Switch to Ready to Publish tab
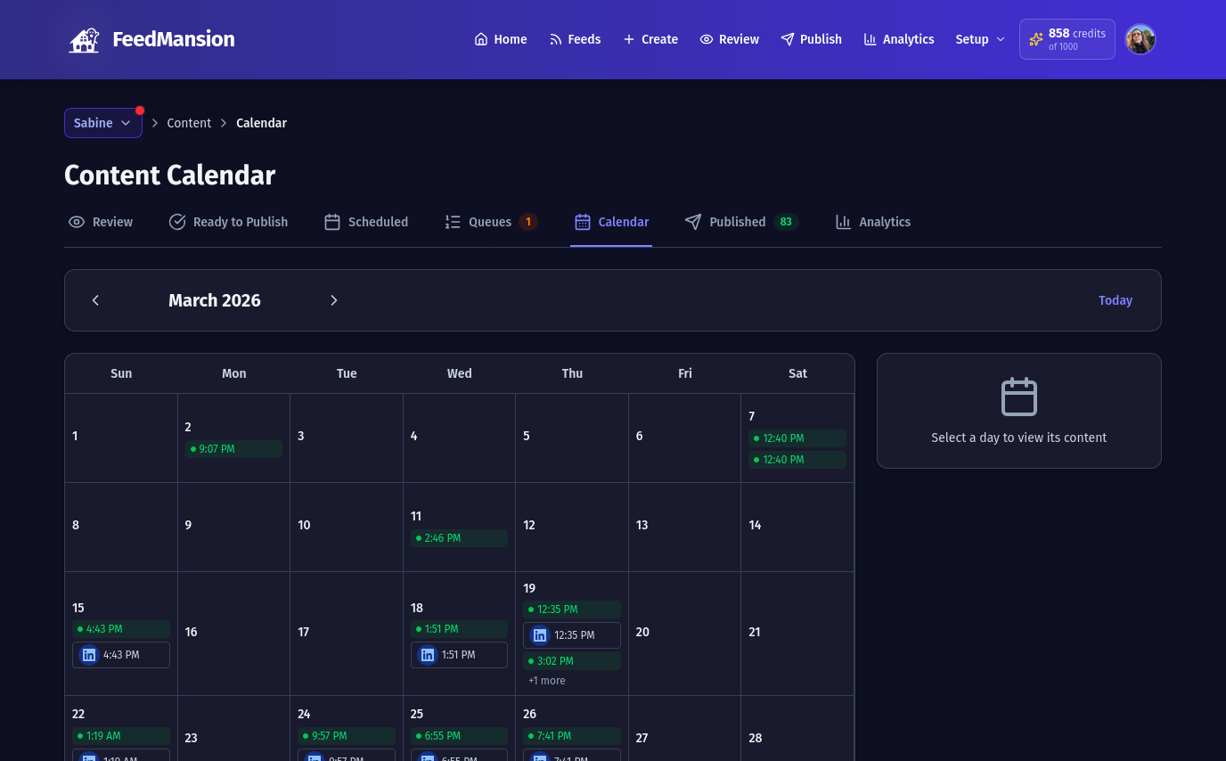The image size is (1226, 761). click(229, 222)
